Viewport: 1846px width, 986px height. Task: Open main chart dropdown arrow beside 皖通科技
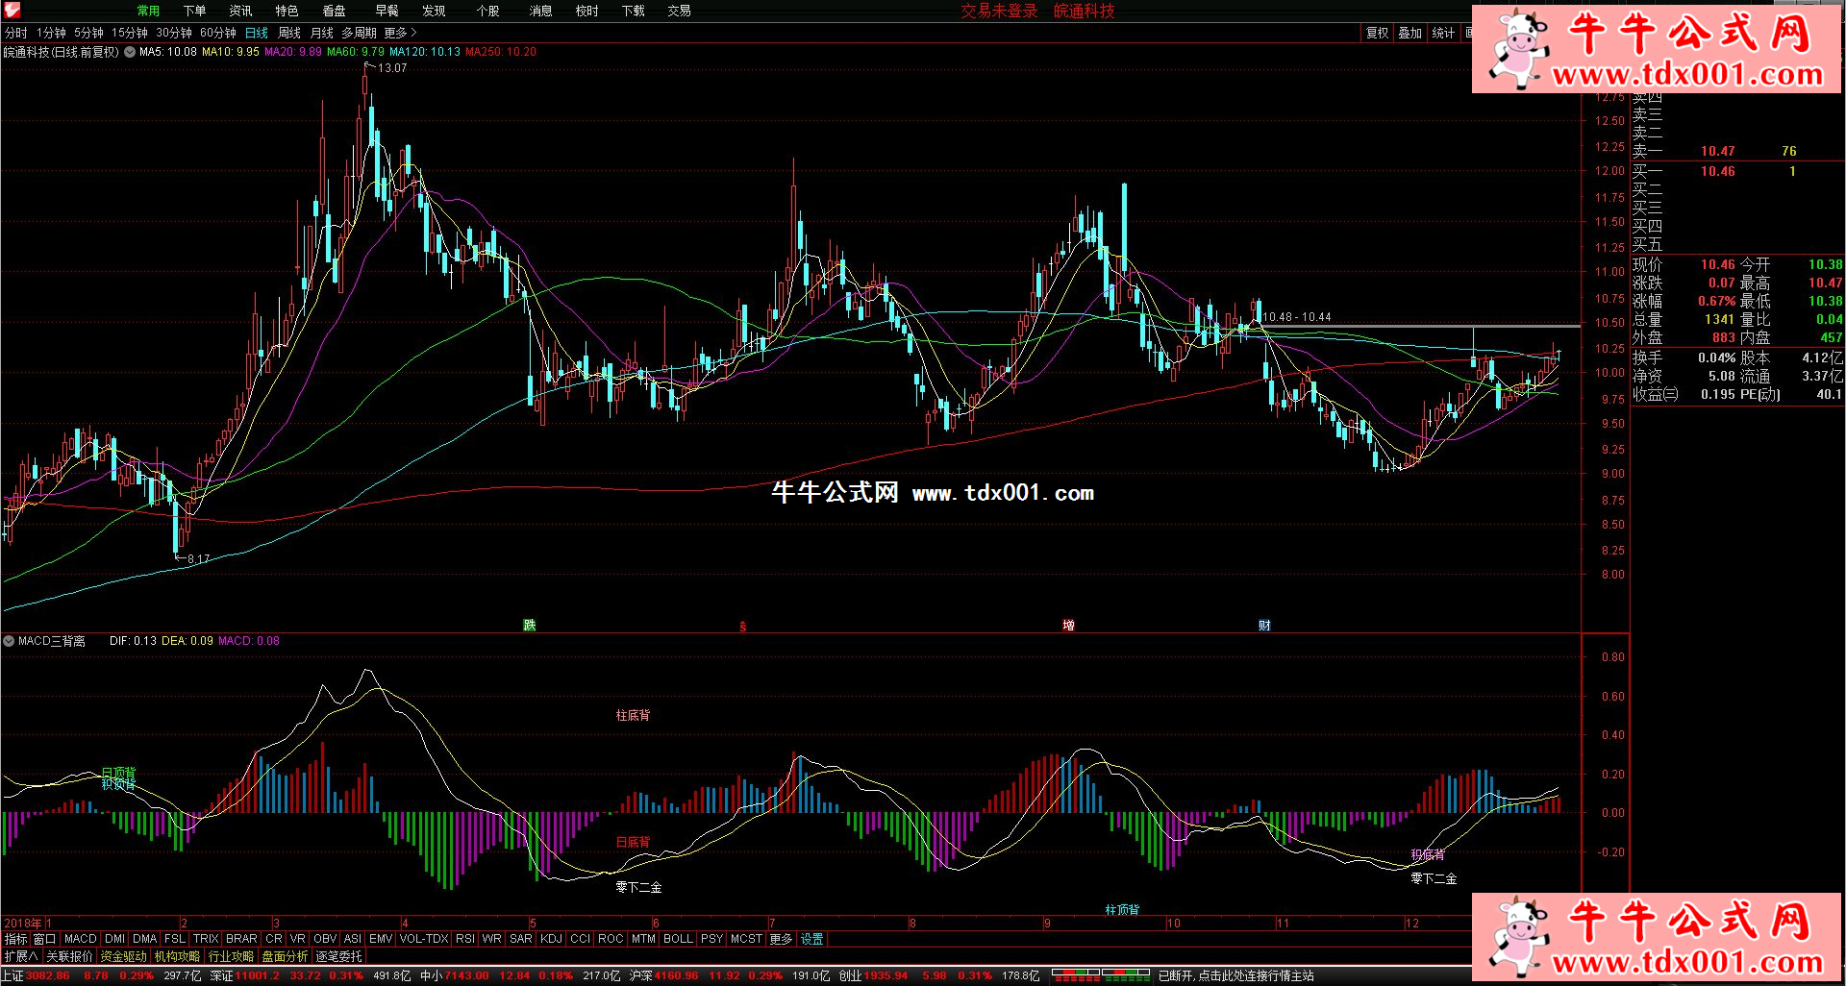130,52
